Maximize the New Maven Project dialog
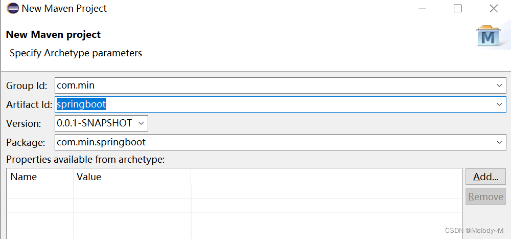Image resolution: width=511 pixels, height=239 pixels. (457, 9)
